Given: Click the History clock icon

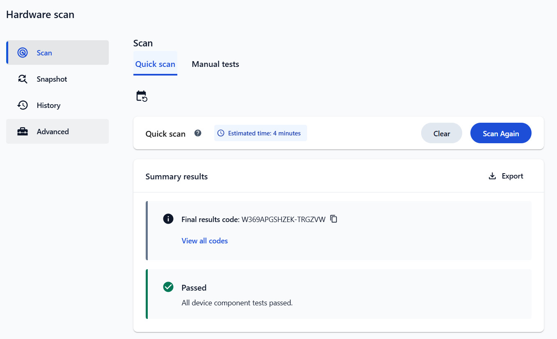Looking at the screenshot, I should tap(23, 105).
